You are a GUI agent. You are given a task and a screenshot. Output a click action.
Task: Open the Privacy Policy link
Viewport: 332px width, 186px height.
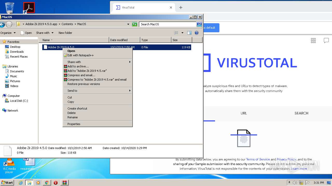click(286, 159)
